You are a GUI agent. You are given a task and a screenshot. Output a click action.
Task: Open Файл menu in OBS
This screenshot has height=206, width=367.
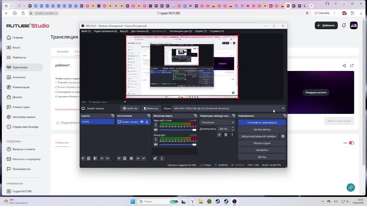pos(86,31)
